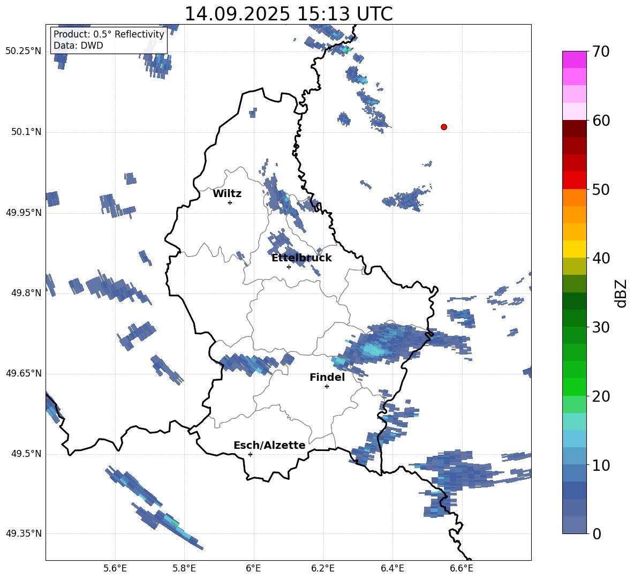
Task: Click the yellow colorbar segment just above 40
Action: 574,250
